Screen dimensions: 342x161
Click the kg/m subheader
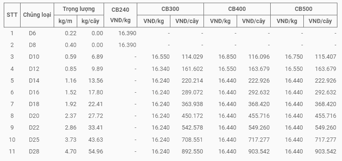65,21
